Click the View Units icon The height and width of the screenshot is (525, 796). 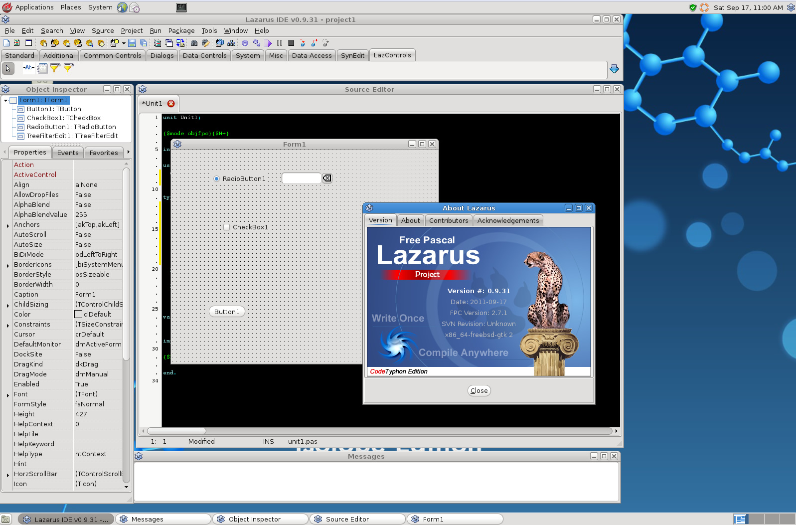tap(157, 43)
